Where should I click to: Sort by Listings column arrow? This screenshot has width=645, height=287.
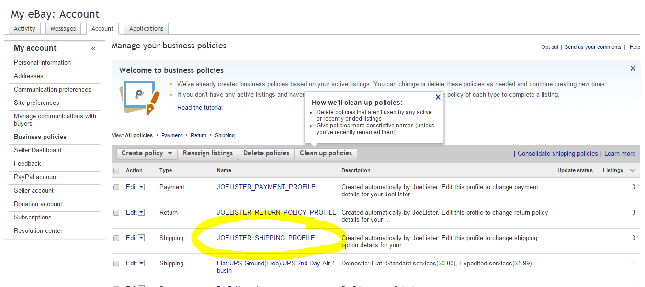pos(632,171)
